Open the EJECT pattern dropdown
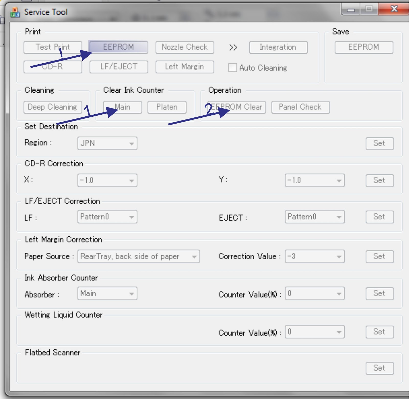The image size is (409, 399). click(315, 217)
